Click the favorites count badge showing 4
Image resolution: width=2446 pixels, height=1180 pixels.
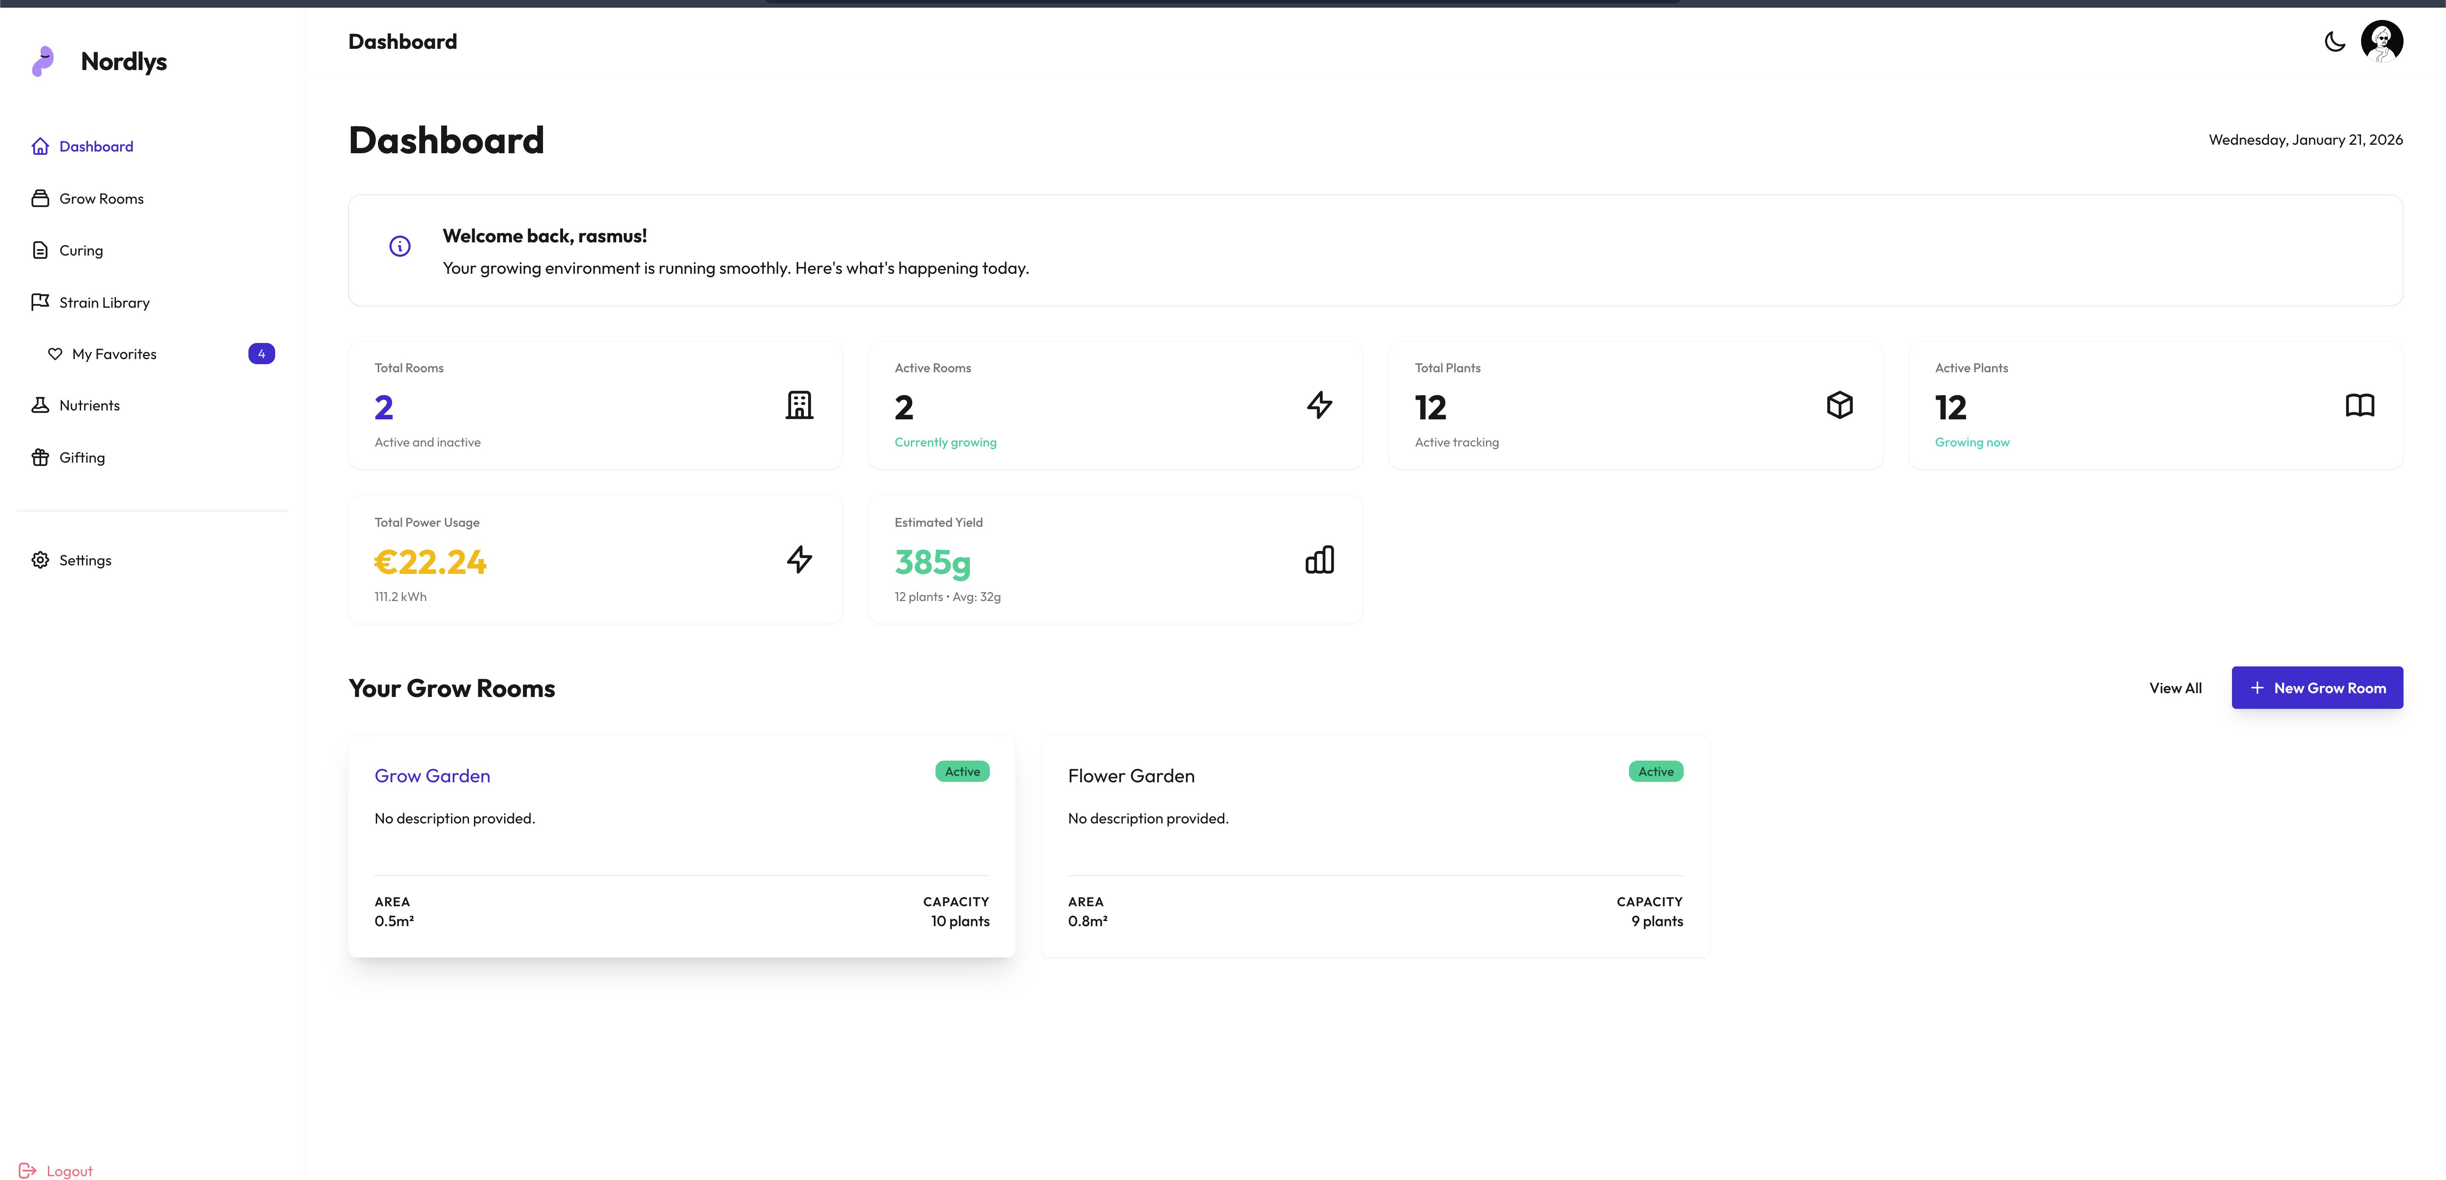click(261, 353)
